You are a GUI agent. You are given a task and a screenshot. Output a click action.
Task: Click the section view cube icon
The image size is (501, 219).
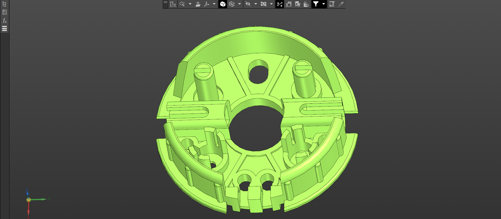coord(297,4)
